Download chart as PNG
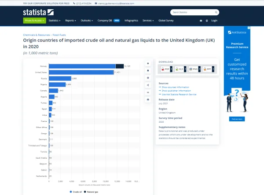This screenshot has height=195, width=264. (x=194, y=69)
